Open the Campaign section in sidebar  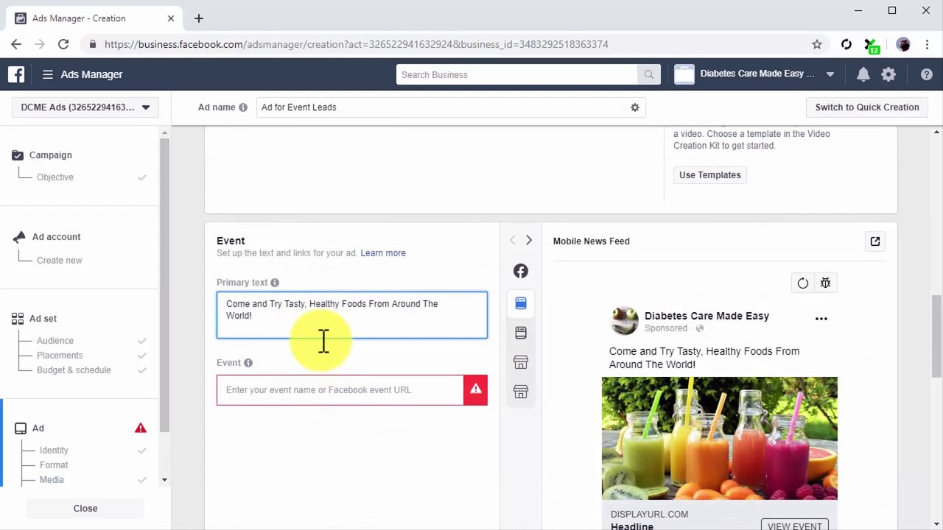pos(51,155)
